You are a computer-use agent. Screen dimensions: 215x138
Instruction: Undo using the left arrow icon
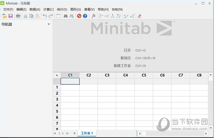pyautogui.click(x=45, y=16)
